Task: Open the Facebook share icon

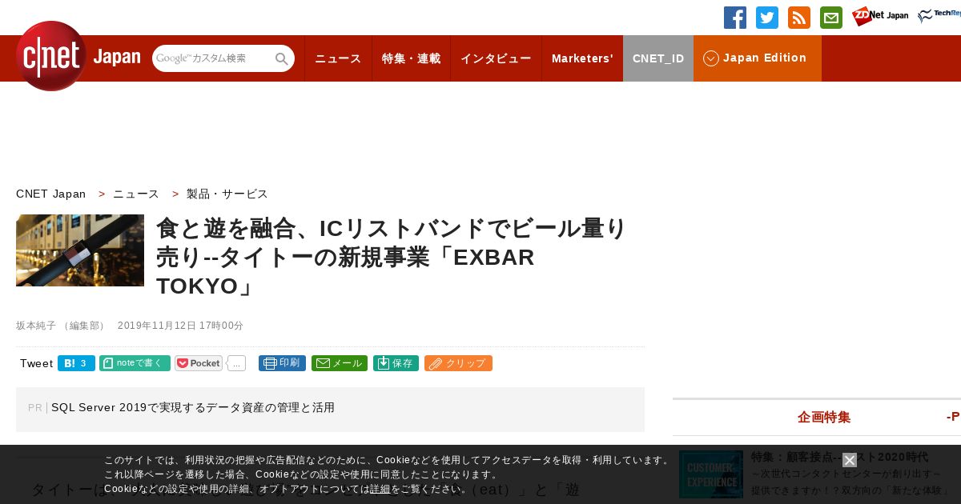Action: click(735, 18)
